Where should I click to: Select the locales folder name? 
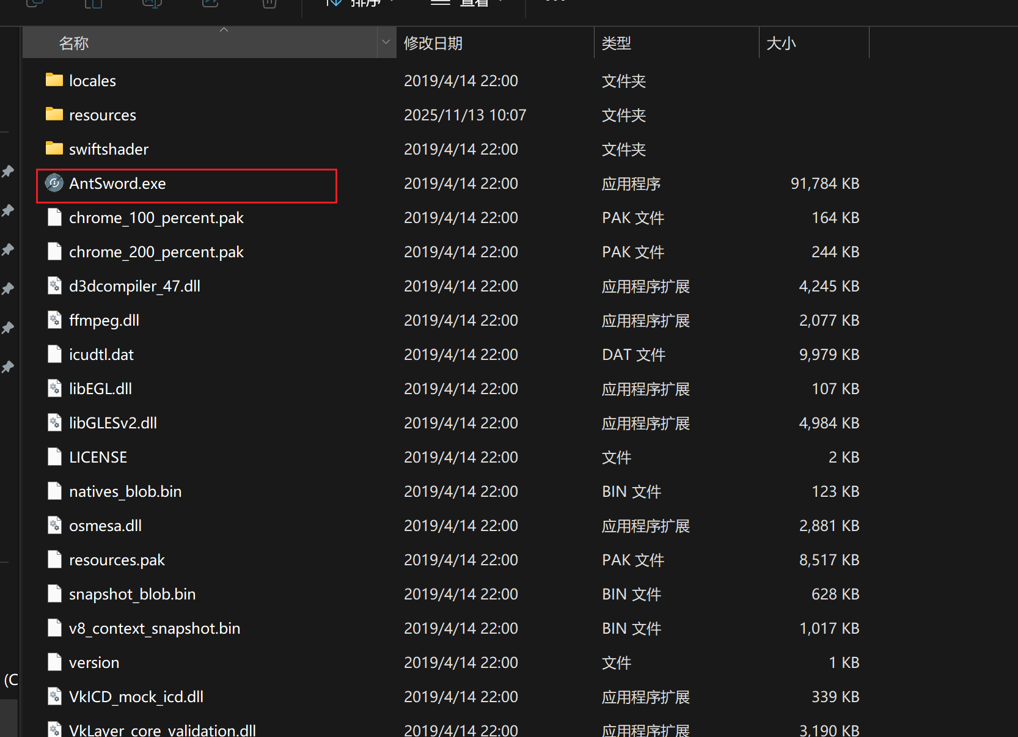(92, 81)
